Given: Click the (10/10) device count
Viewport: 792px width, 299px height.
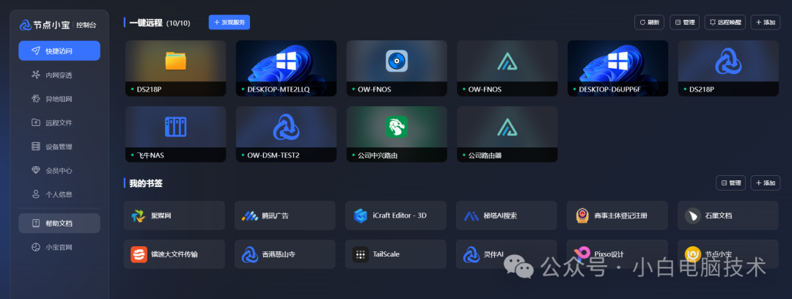Looking at the screenshot, I should pyautogui.click(x=178, y=23).
